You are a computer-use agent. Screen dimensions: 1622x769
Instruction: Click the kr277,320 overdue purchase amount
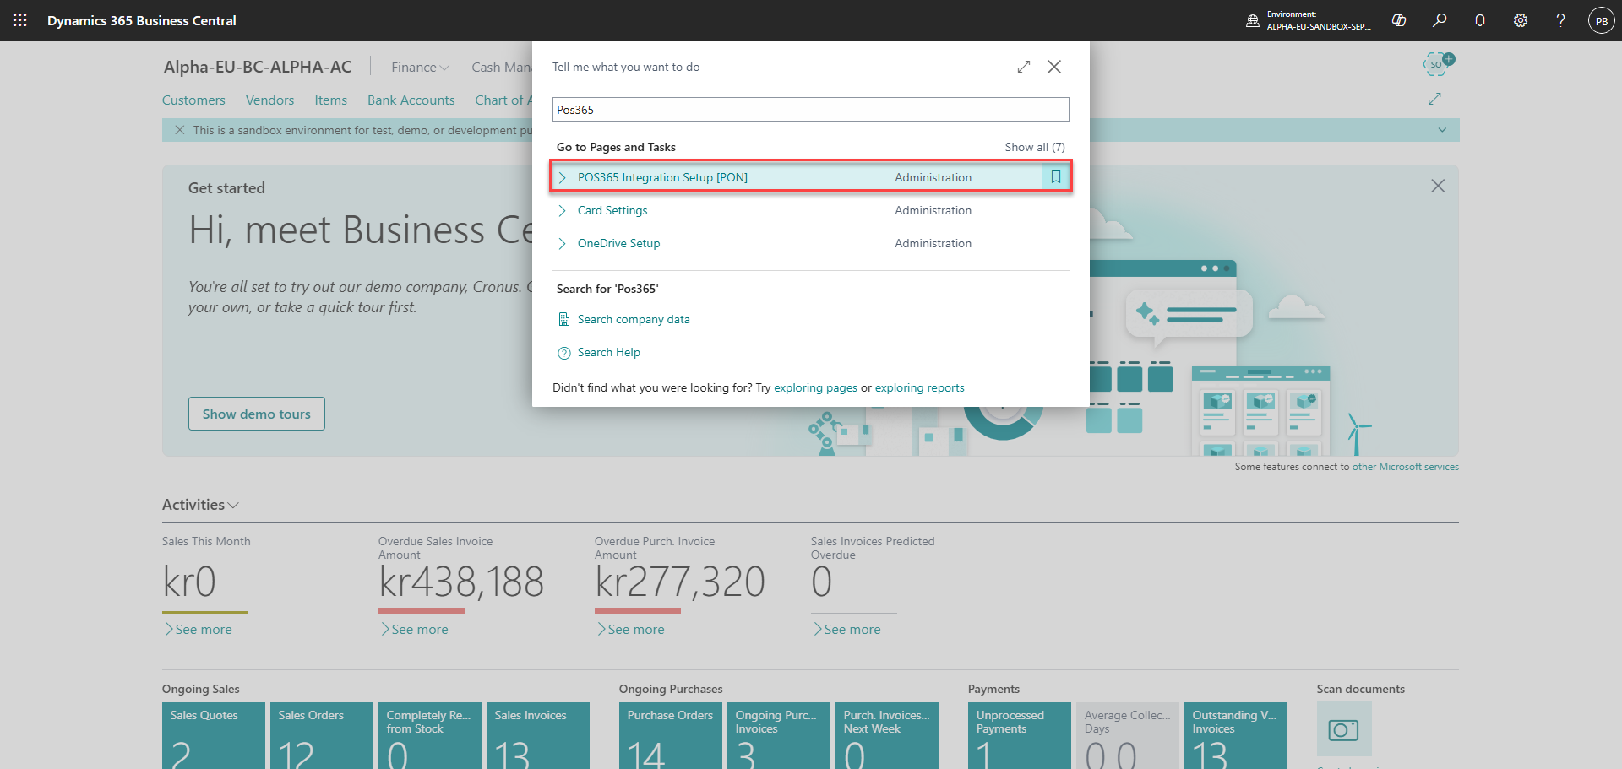coord(680,582)
